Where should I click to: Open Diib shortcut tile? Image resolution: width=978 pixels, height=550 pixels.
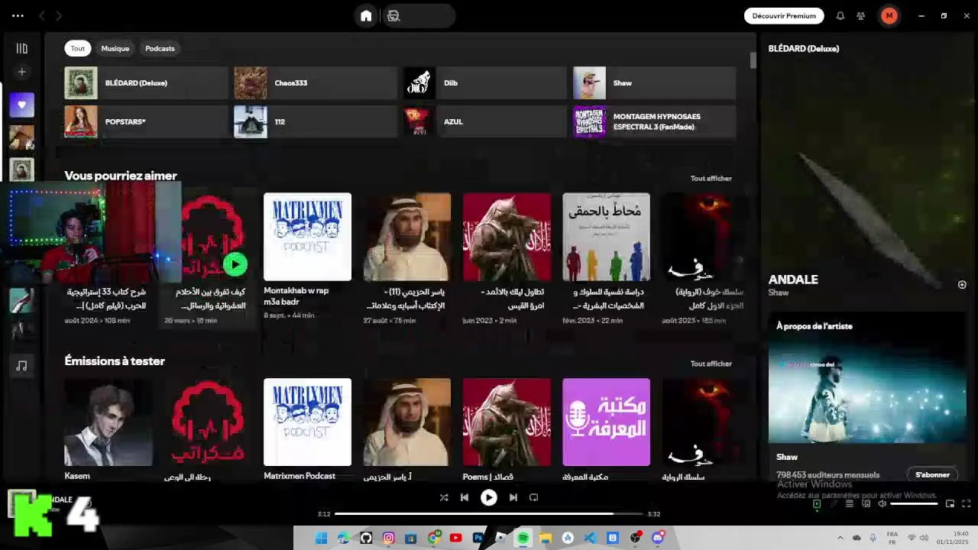coord(485,83)
